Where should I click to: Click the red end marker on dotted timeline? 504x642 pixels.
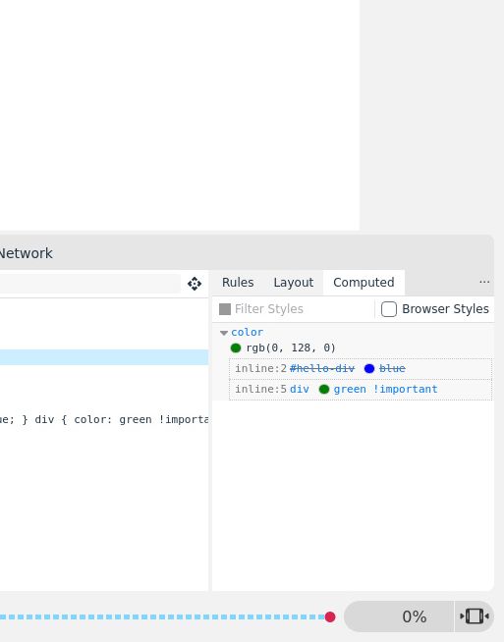coord(330,616)
